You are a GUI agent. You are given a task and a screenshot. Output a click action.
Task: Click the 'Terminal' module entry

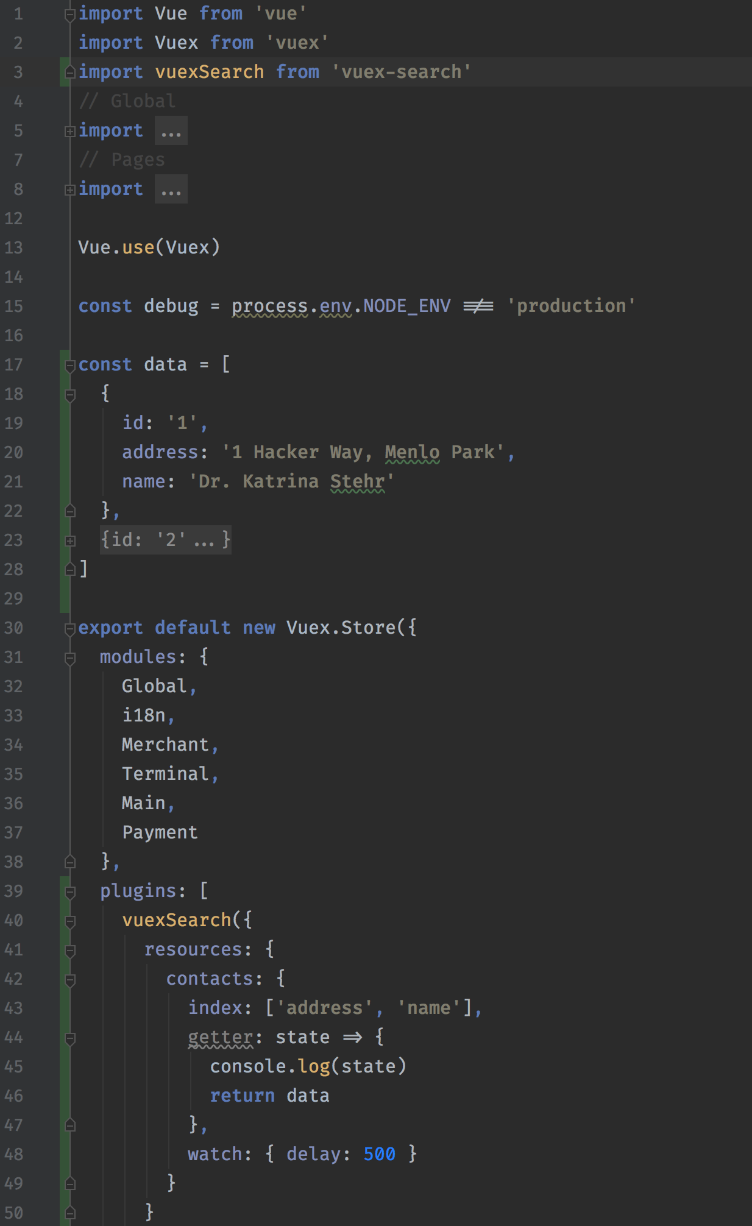click(x=166, y=774)
